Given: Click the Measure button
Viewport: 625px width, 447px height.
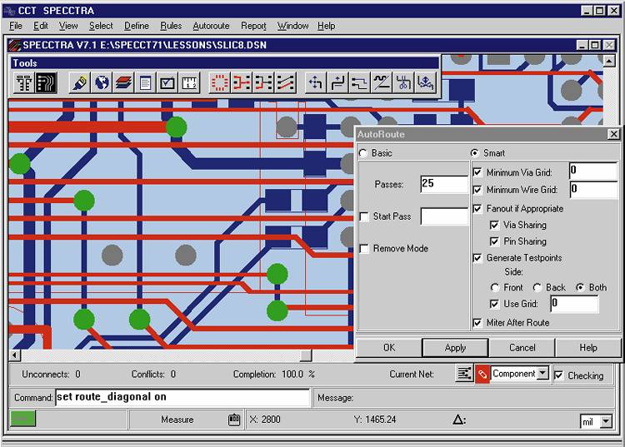Looking at the screenshot, I should click(177, 420).
